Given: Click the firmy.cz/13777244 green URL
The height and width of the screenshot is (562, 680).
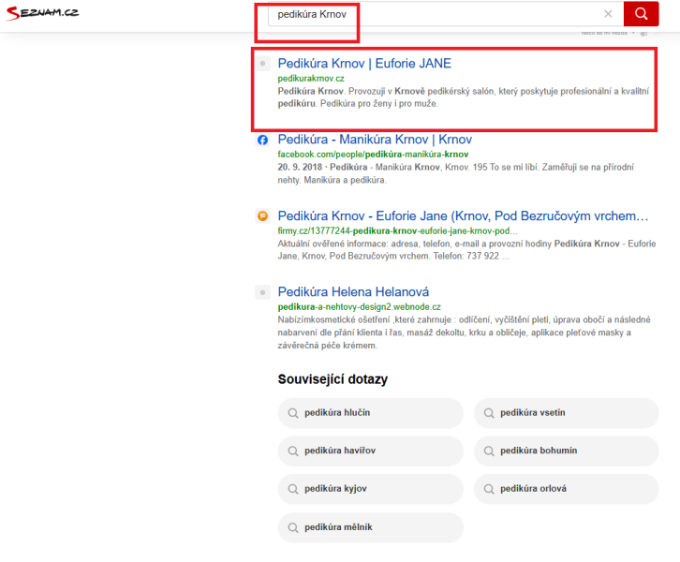Looking at the screenshot, I should click(397, 230).
